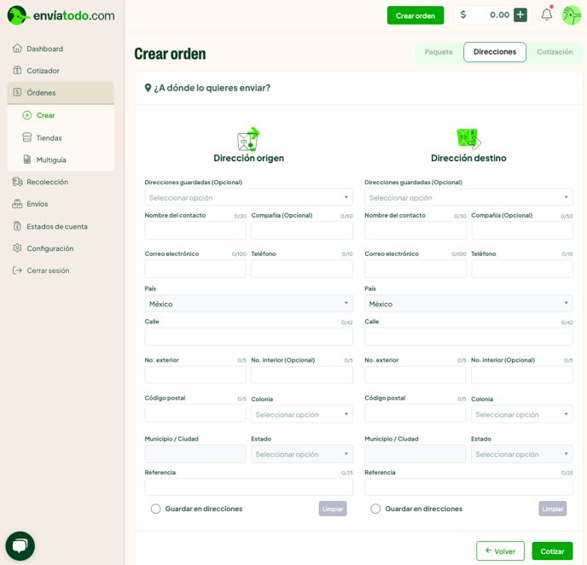Expand origin Direcciones guardadas dropdown
The width and height of the screenshot is (587, 565).
tap(248, 197)
